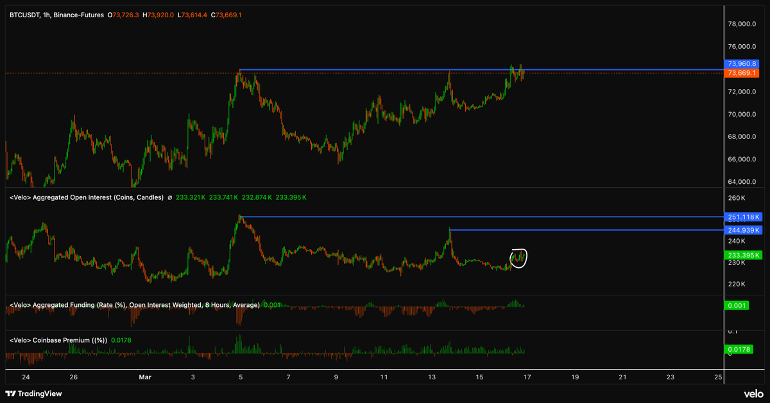The image size is (770, 403).
Task: Click the blue 251.118K level tag
Action: [x=742, y=217]
